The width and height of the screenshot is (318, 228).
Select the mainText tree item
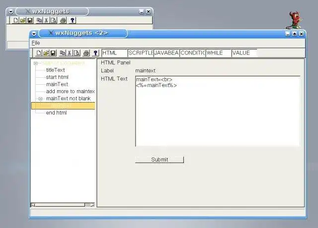(57, 84)
